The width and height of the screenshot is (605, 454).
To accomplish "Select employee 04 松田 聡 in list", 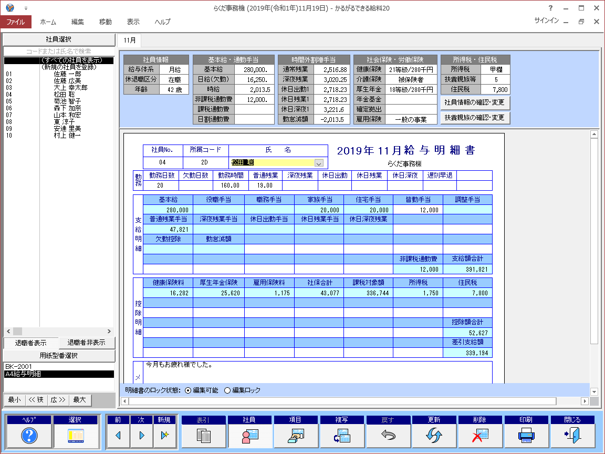I will (x=59, y=95).
